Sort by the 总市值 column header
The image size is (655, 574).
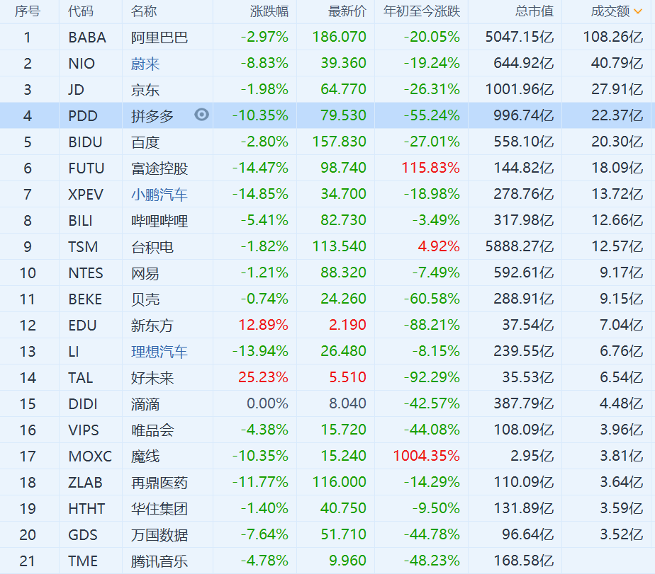point(535,11)
